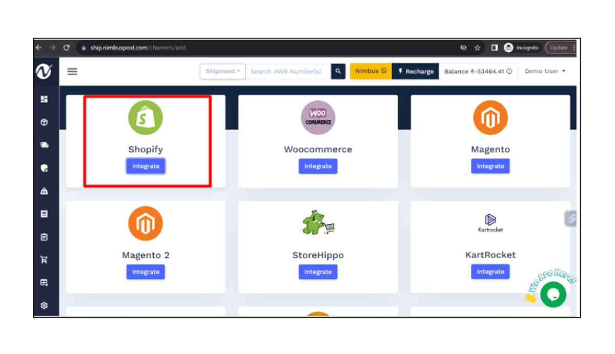Expand the Demo User account dropdown

(545, 71)
